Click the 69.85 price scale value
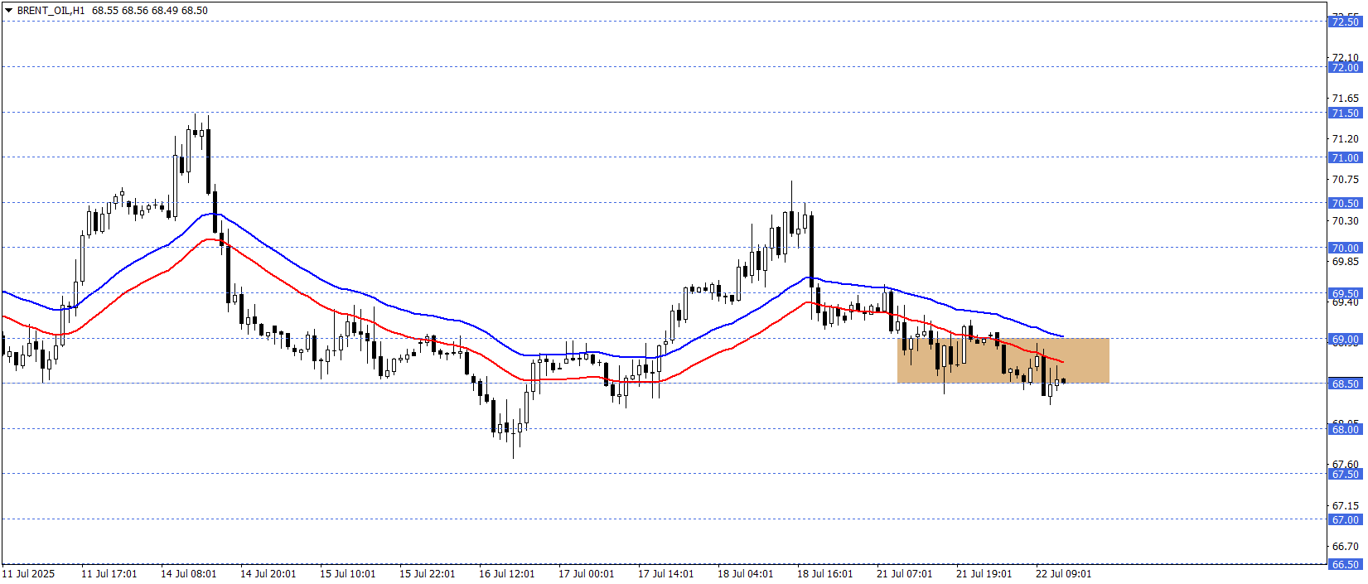1368x584 pixels. [x=1345, y=262]
